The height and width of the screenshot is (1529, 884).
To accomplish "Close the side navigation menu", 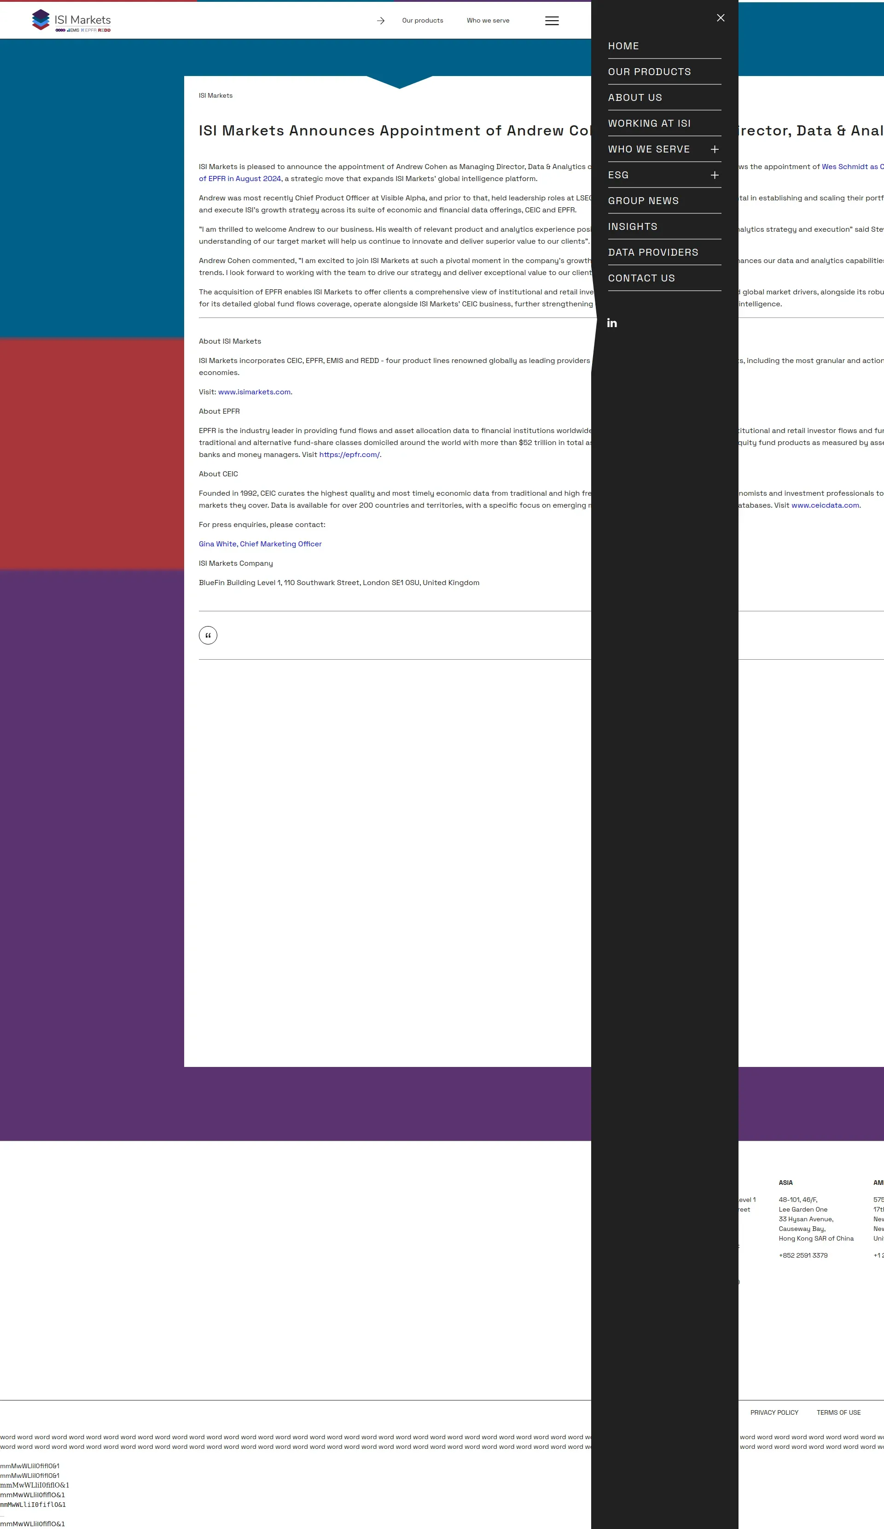I will click(720, 18).
